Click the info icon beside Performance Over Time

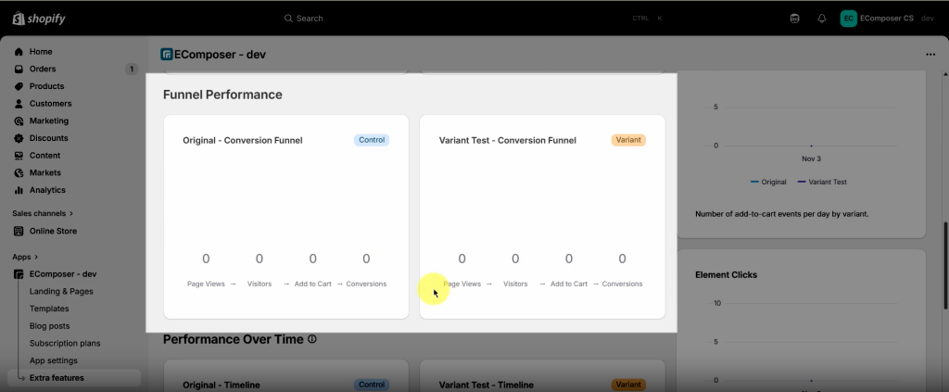click(312, 340)
